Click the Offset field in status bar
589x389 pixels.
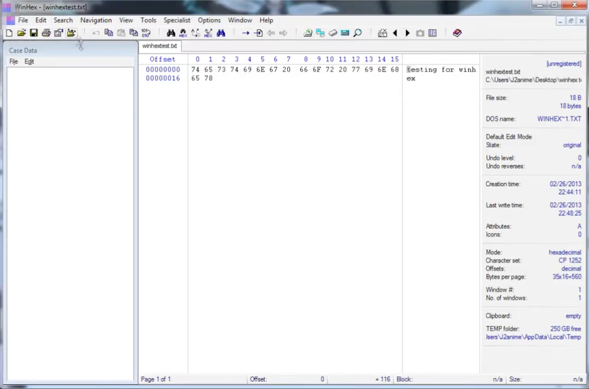[287, 379]
